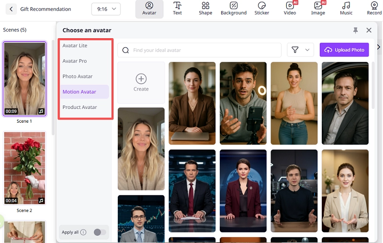383x243 pixels.
Task: Open the Background tool in the toolbar
Action: pos(234,9)
